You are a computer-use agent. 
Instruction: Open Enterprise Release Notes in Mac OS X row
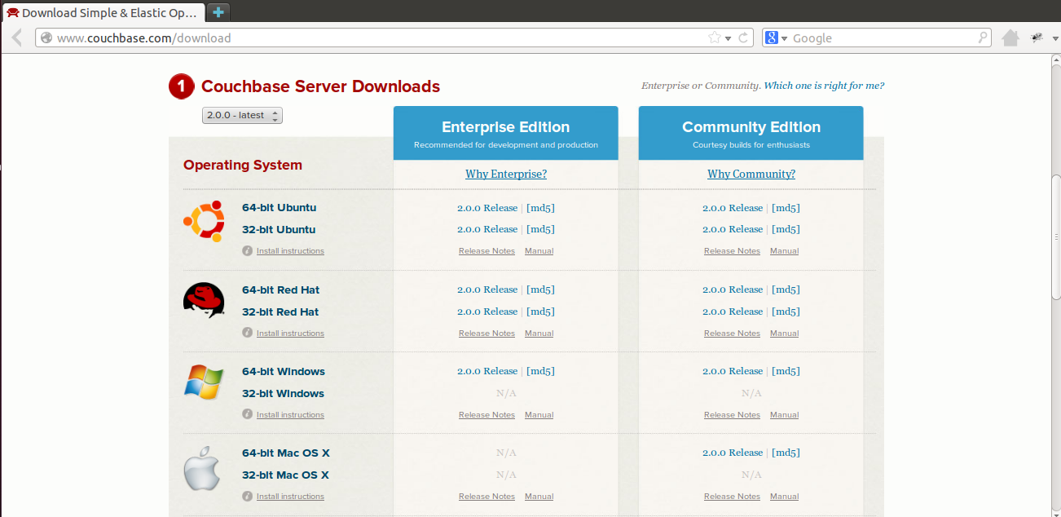point(486,497)
